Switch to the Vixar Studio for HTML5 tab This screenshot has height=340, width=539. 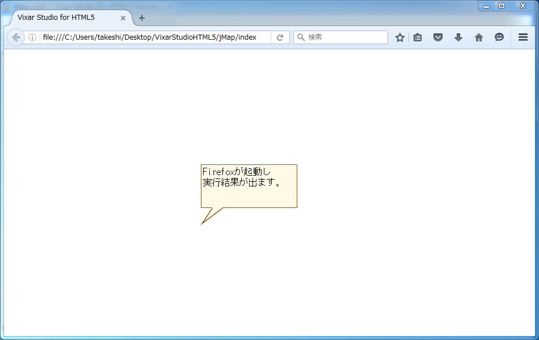point(62,18)
